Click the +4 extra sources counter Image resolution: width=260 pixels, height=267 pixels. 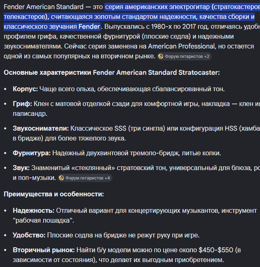pyautogui.click(x=107, y=178)
